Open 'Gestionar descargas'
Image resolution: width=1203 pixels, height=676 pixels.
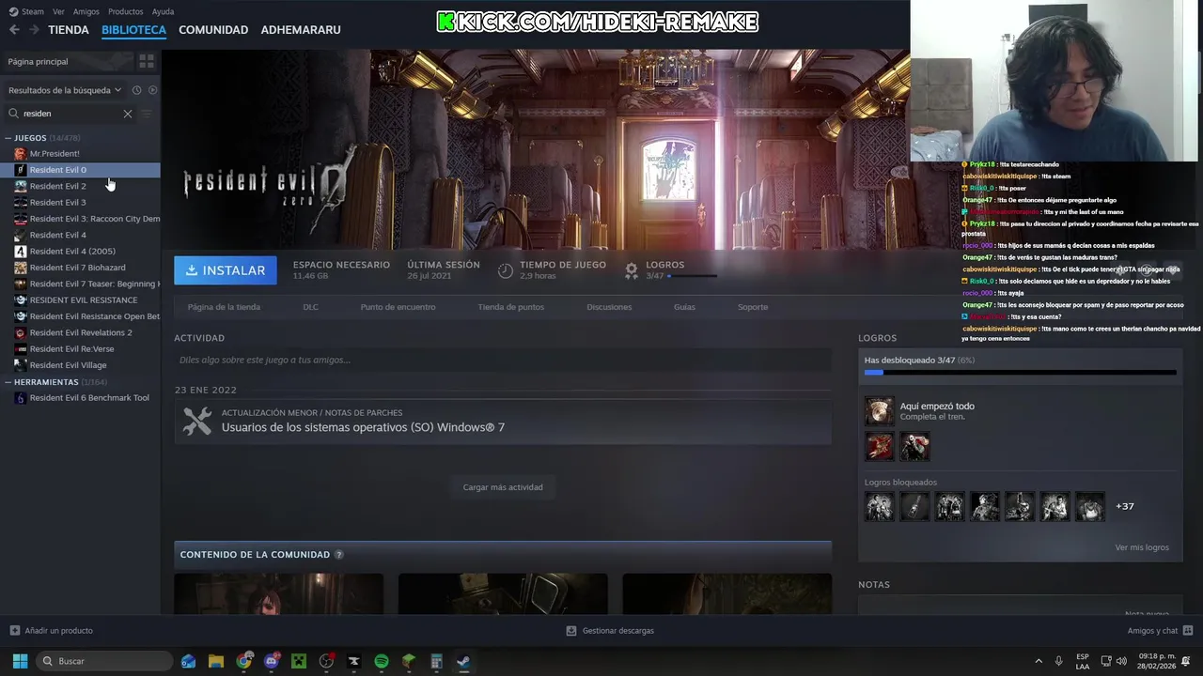(x=610, y=631)
